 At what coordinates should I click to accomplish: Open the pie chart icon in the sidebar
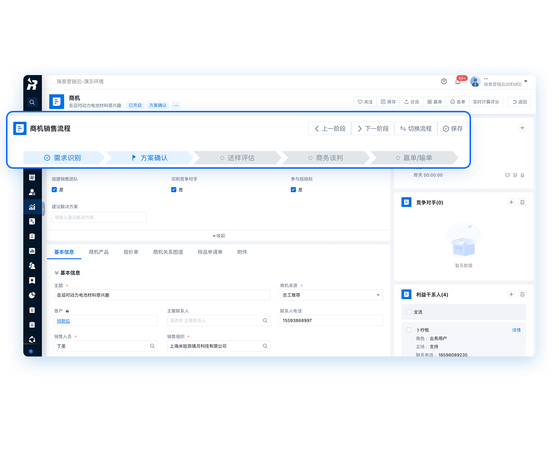point(32,295)
